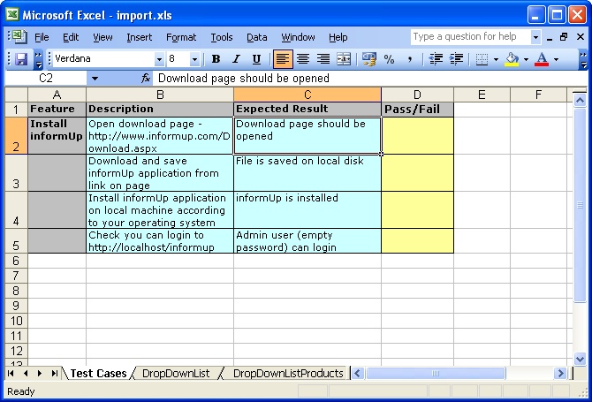Select cell 'informUp is installed'
Viewport: 592px width, 402px height.
[x=307, y=210]
